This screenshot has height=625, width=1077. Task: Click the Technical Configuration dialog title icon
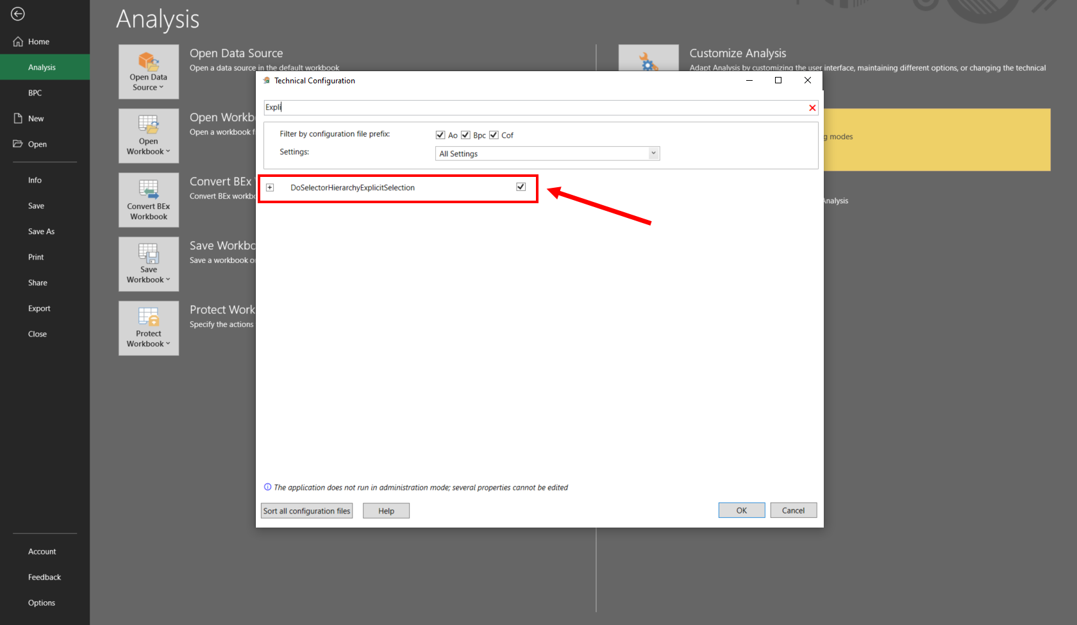[267, 81]
